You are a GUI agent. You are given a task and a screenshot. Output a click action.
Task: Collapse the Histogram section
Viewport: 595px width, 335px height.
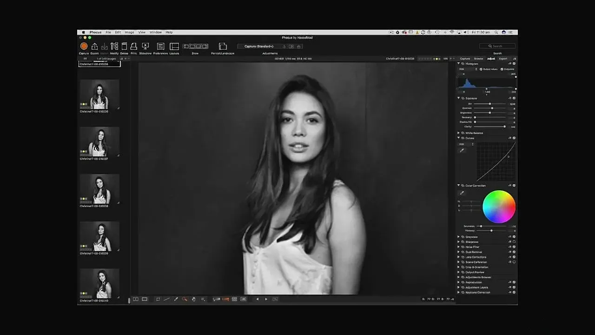click(x=459, y=63)
